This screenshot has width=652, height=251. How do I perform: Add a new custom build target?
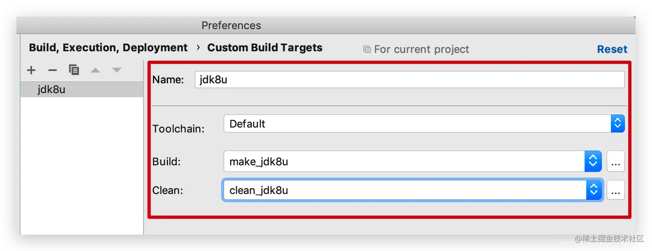[x=31, y=70]
